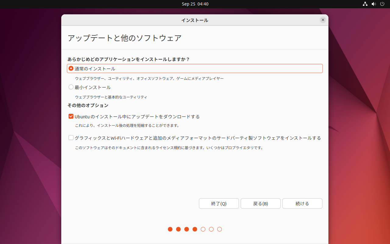Click the 続ける button to proceed
Screen dimensions: 390x244
point(302,203)
